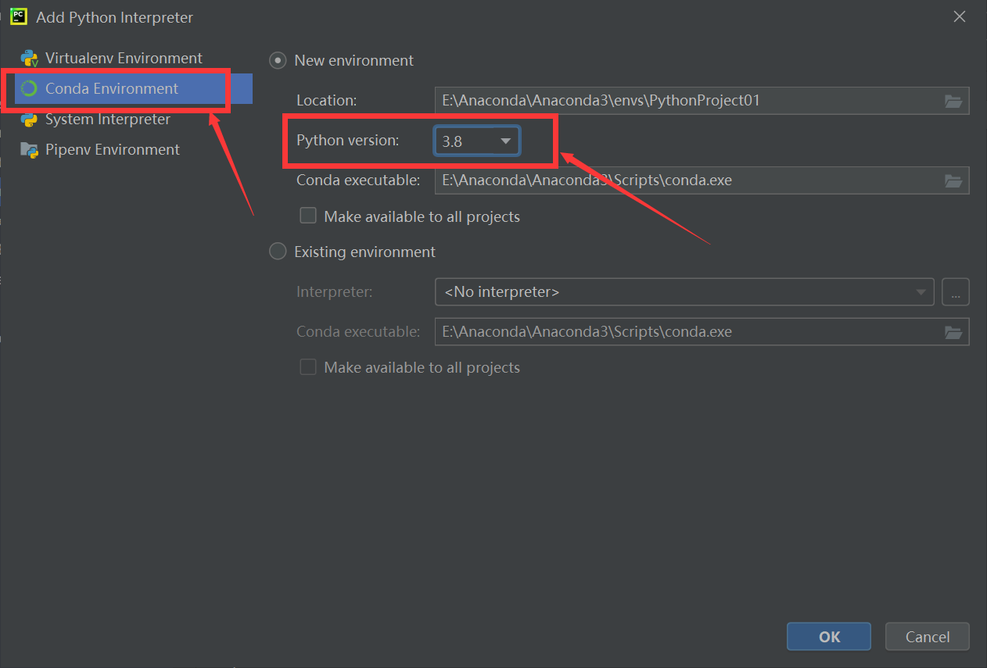Open the Python version 3.8 dropdown
The width and height of the screenshot is (987, 668).
tap(477, 141)
